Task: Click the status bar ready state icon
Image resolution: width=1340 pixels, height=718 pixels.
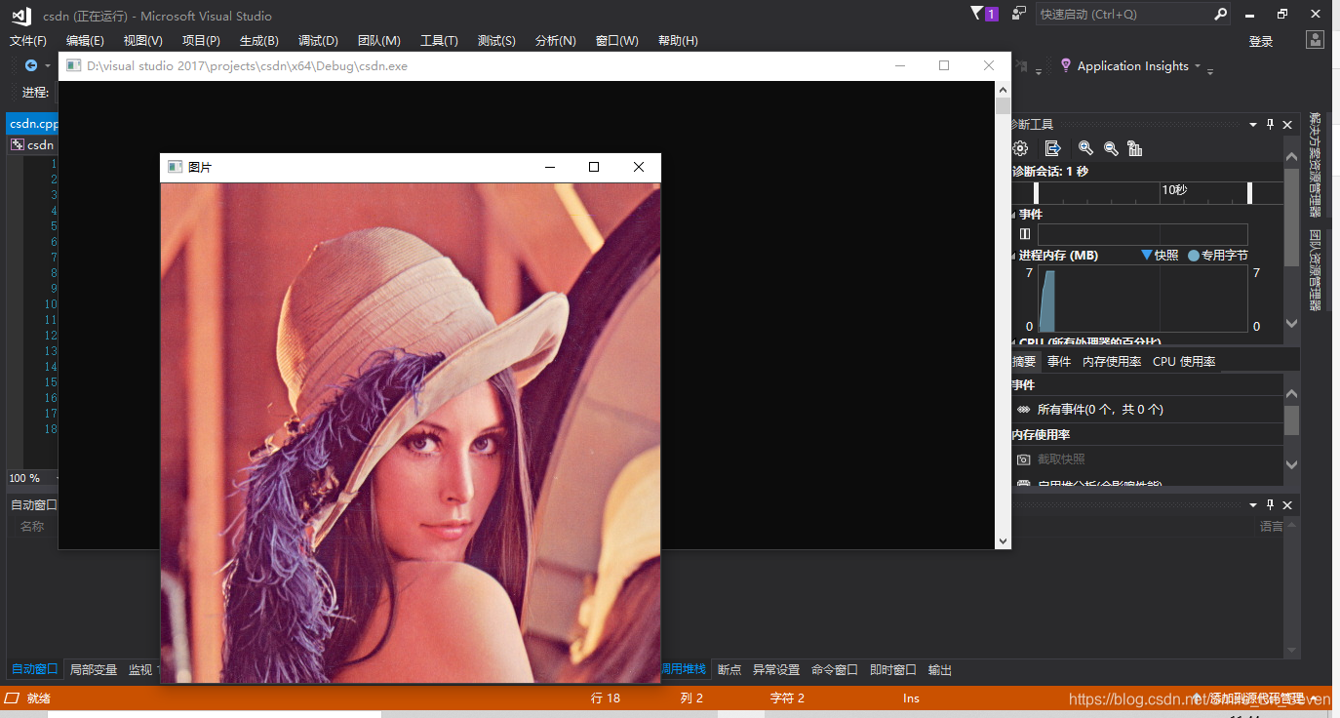Action: pos(13,698)
